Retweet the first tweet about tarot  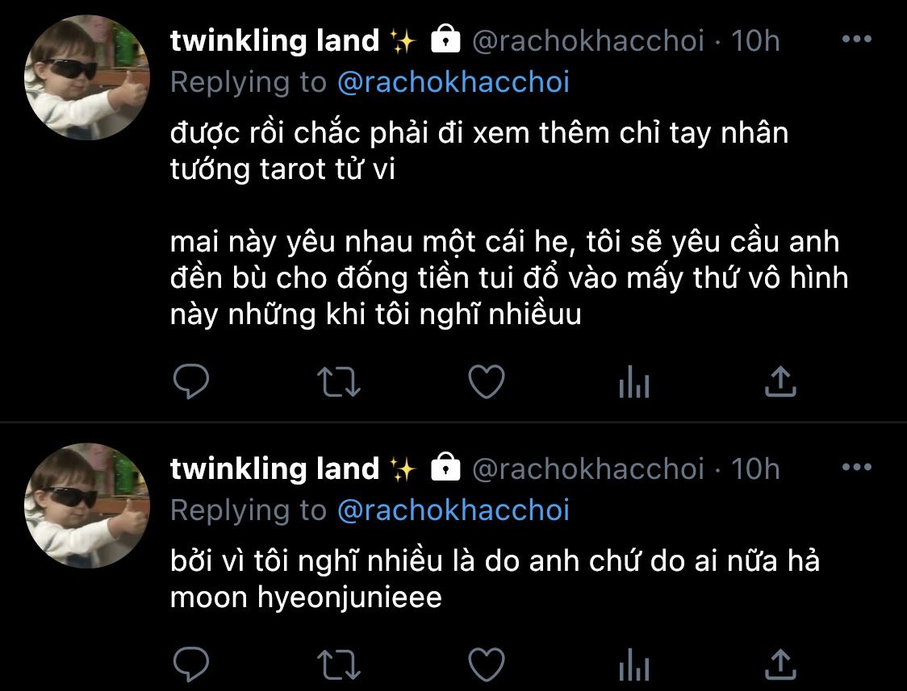point(339,382)
